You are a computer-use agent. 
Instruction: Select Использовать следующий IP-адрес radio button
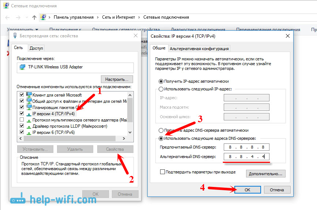161,89
